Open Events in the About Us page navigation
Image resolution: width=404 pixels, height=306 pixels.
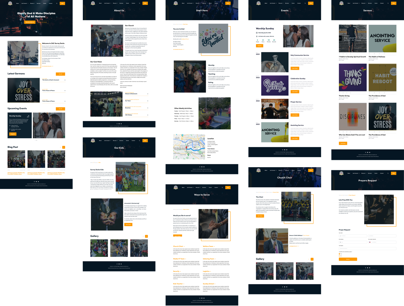(128, 3)
